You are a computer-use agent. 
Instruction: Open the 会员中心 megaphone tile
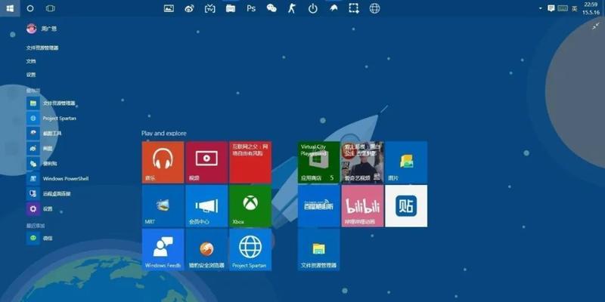click(x=206, y=206)
